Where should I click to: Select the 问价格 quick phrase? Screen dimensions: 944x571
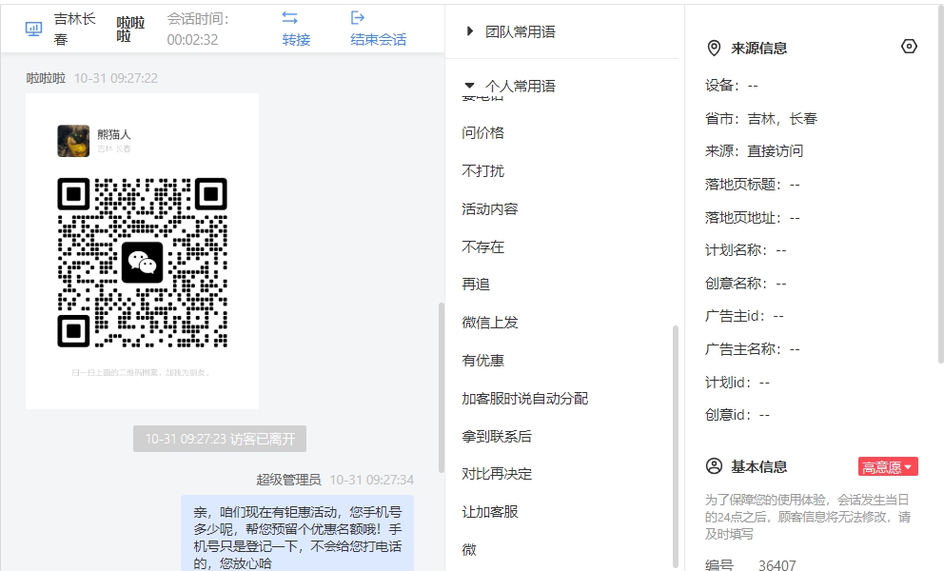482,132
